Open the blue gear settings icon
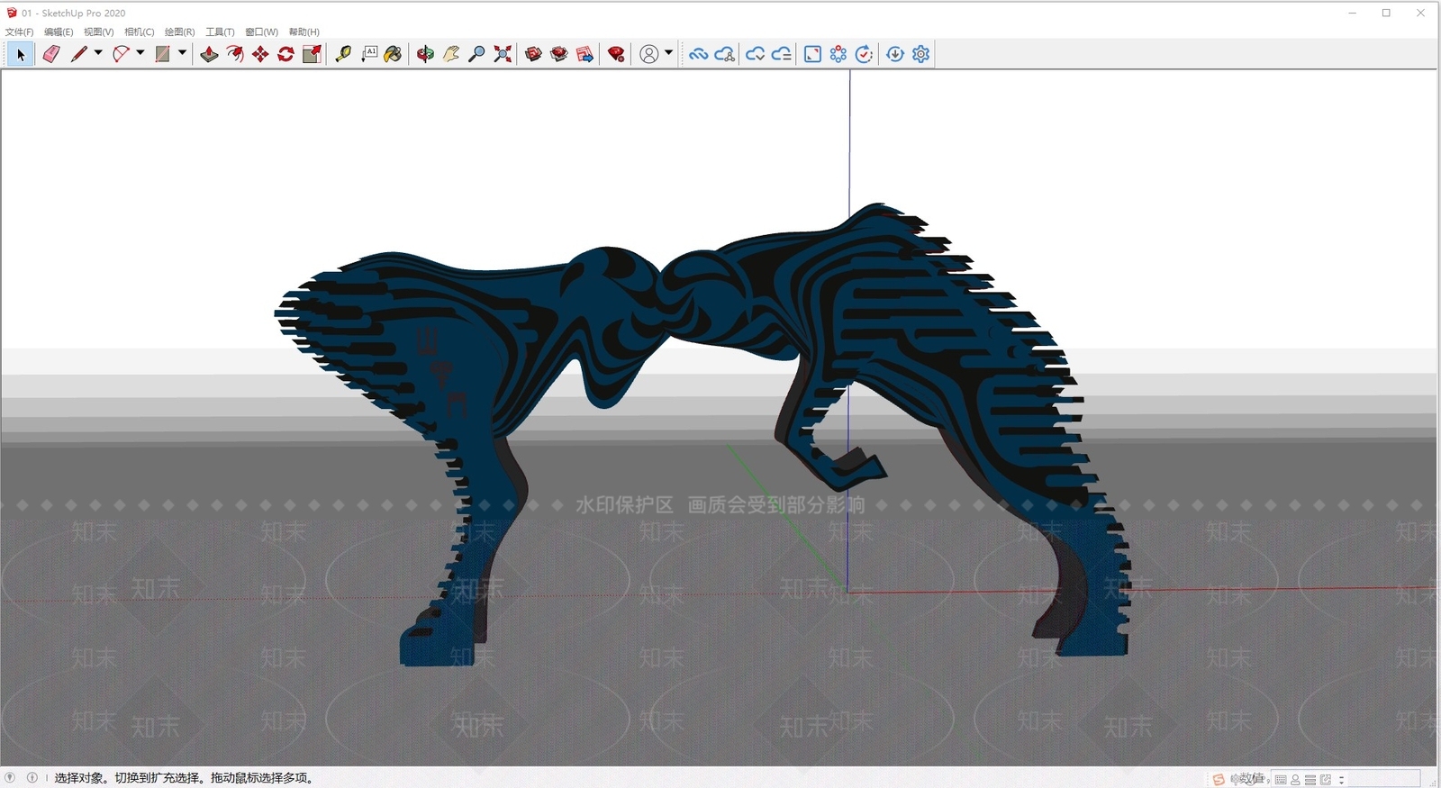The width and height of the screenshot is (1441, 788). click(x=920, y=55)
